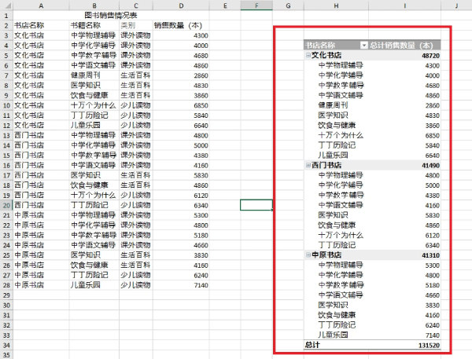Viewport: 472px width, 359px height.
Task: Select cell 健康周刊 in row 7
Action: tap(94, 75)
